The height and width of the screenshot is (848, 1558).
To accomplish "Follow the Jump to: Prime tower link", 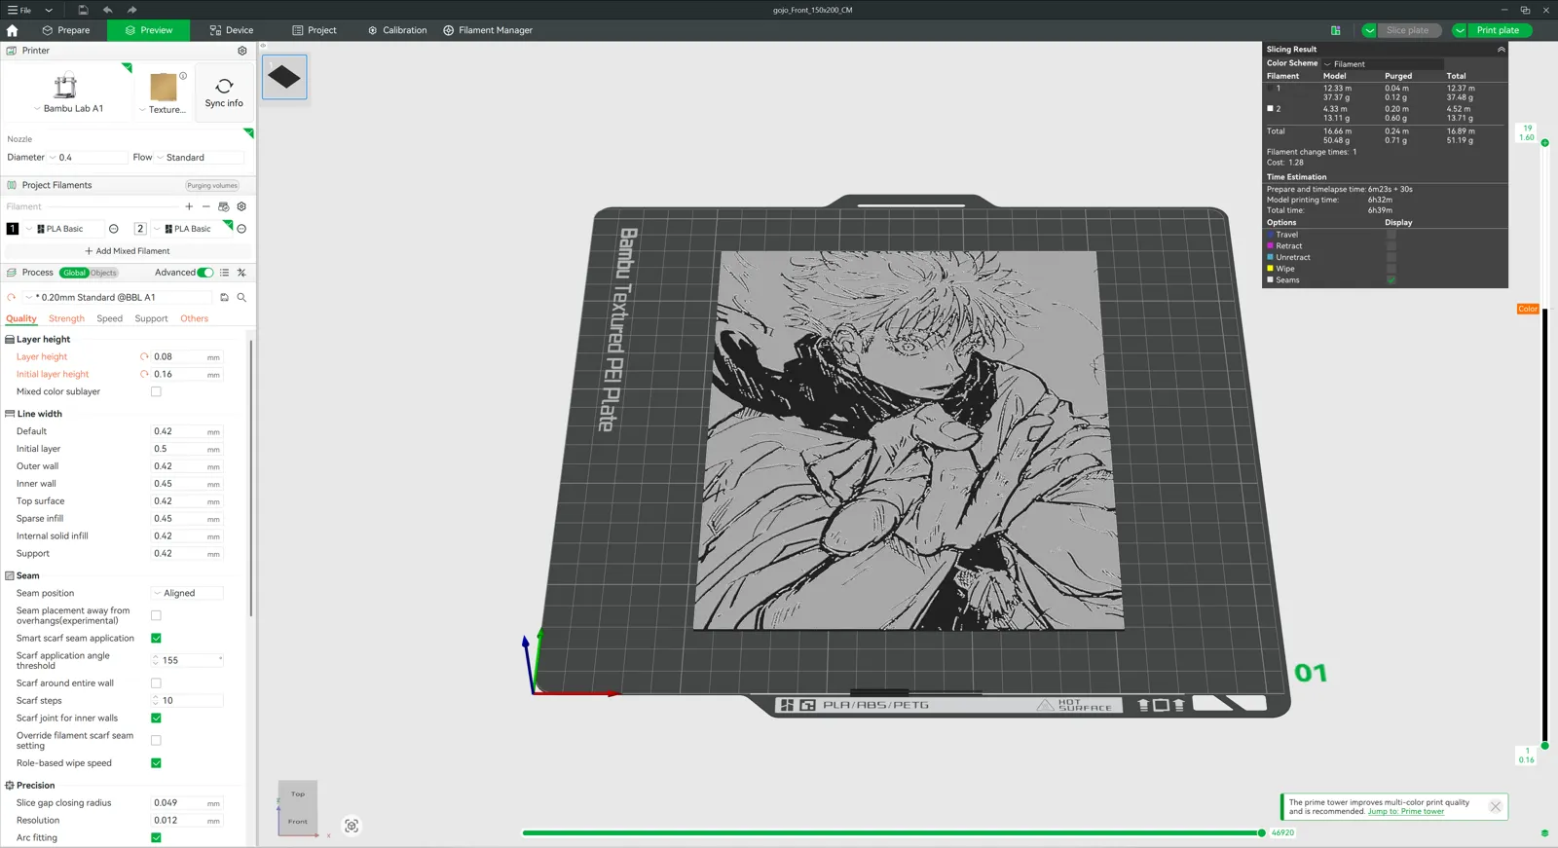I will click(1406, 811).
